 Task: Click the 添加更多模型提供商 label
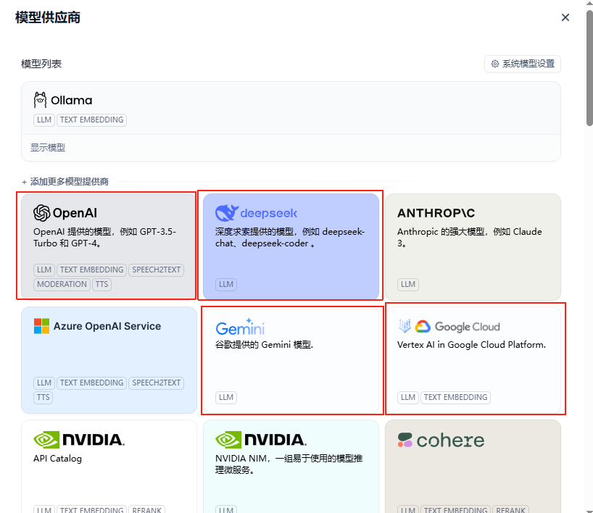coord(70,182)
